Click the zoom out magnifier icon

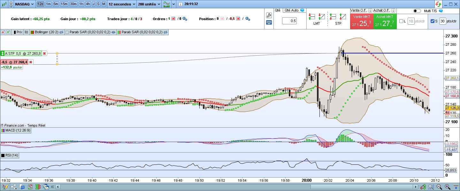(x=439, y=187)
